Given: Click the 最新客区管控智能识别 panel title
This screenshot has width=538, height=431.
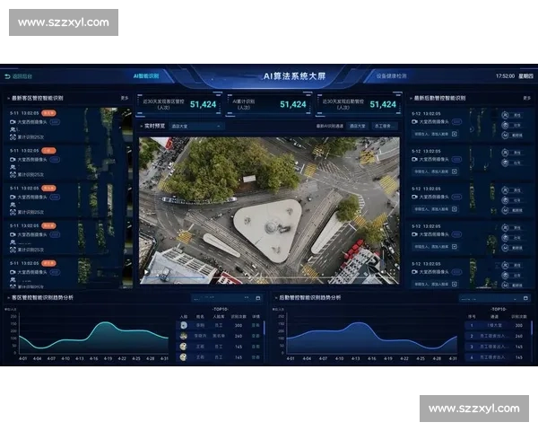Looking at the screenshot, I should [38, 98].
